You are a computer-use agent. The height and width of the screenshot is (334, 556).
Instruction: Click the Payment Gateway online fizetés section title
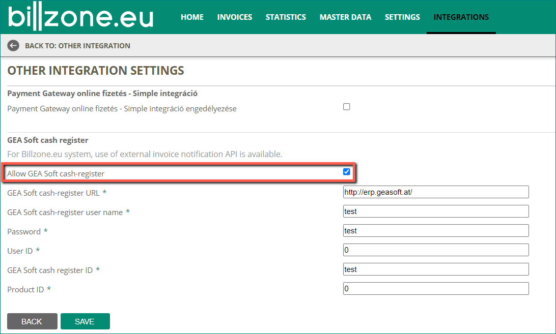(x=102, y=94)
